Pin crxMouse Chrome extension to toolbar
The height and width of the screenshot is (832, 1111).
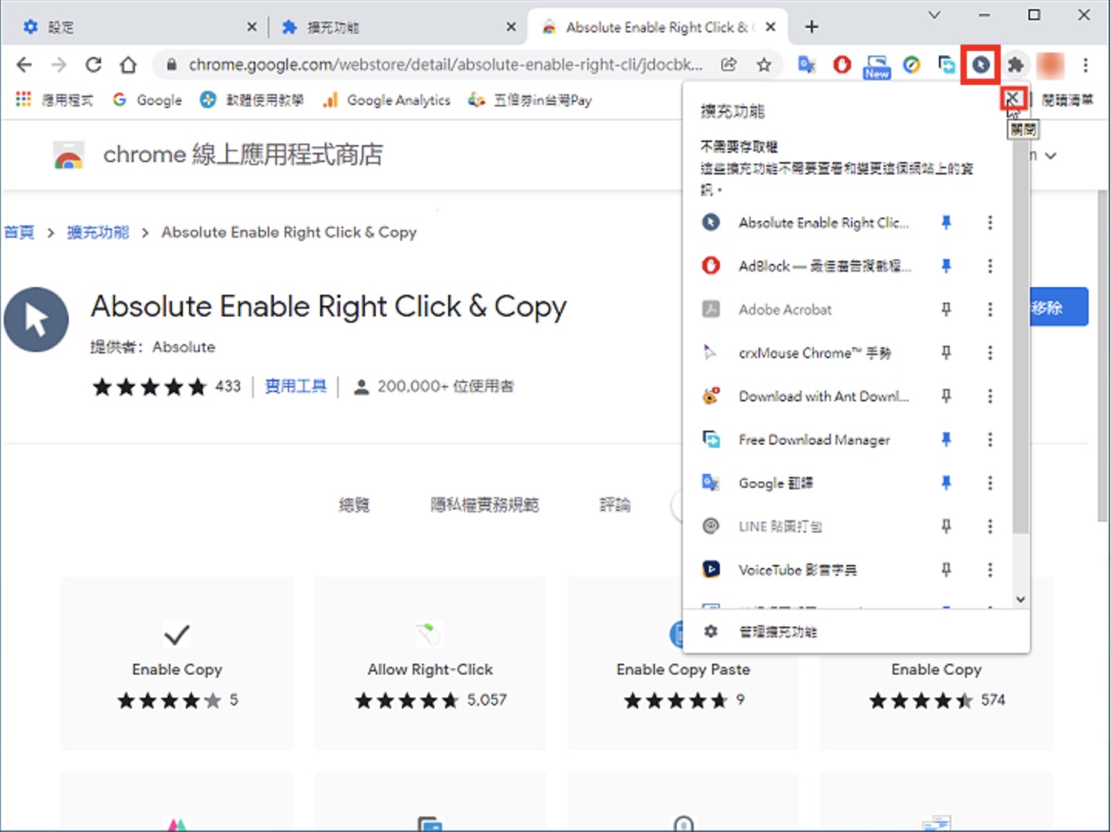click(946, 353)
